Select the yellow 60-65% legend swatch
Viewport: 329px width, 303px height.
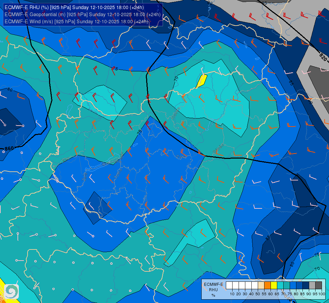tap(274, 285)
